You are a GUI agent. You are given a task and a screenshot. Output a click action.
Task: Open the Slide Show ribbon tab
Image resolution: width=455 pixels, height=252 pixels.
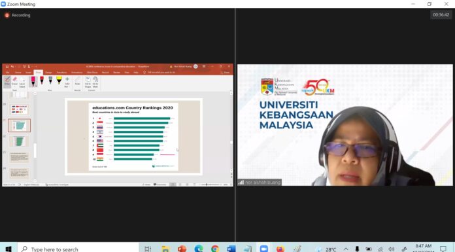(92, 73)
